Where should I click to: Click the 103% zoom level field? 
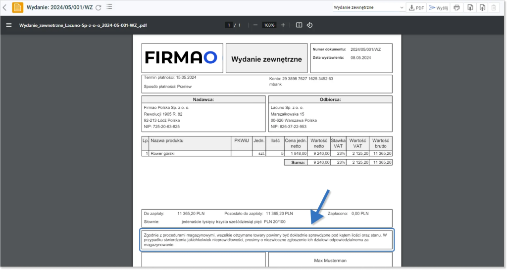click(269, 25)
